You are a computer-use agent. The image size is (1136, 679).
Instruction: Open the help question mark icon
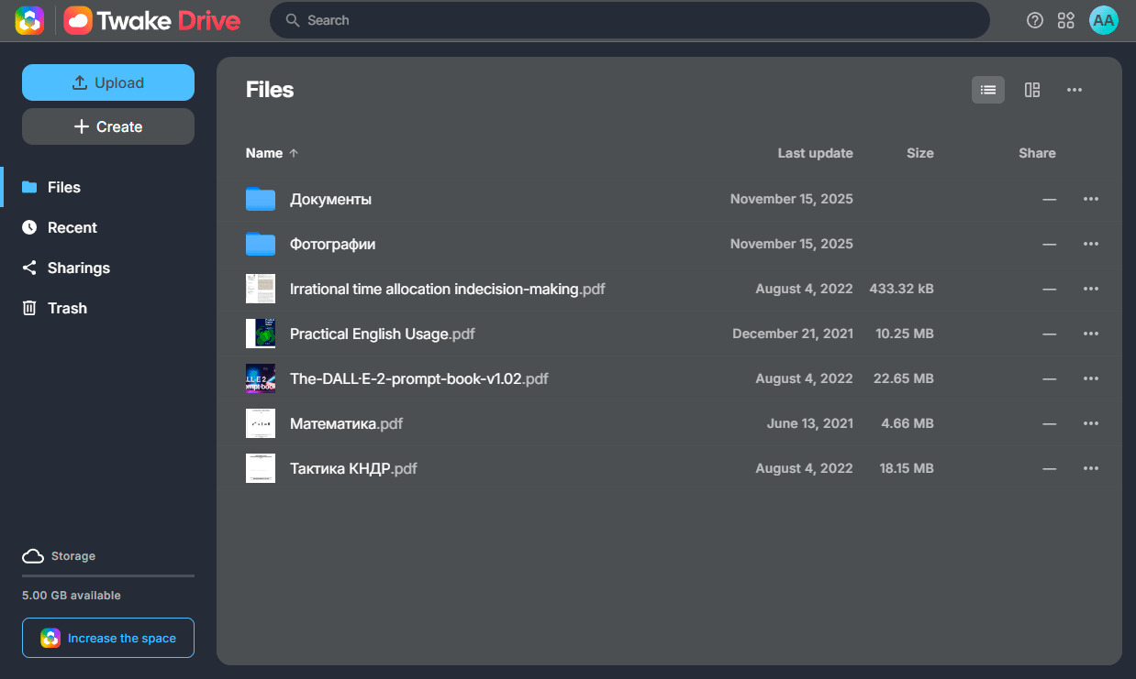click(x=1035, y=20)
